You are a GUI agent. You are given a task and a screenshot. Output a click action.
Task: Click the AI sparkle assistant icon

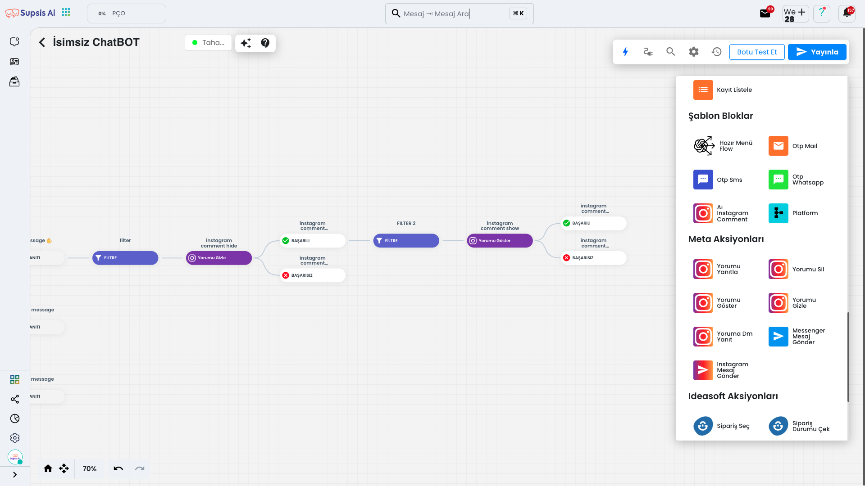pos(246,43)
